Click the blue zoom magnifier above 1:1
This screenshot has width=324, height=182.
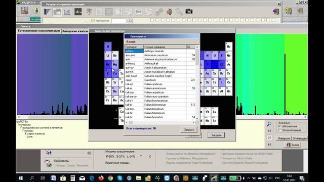pyautogui.click(x=269, y=124)
